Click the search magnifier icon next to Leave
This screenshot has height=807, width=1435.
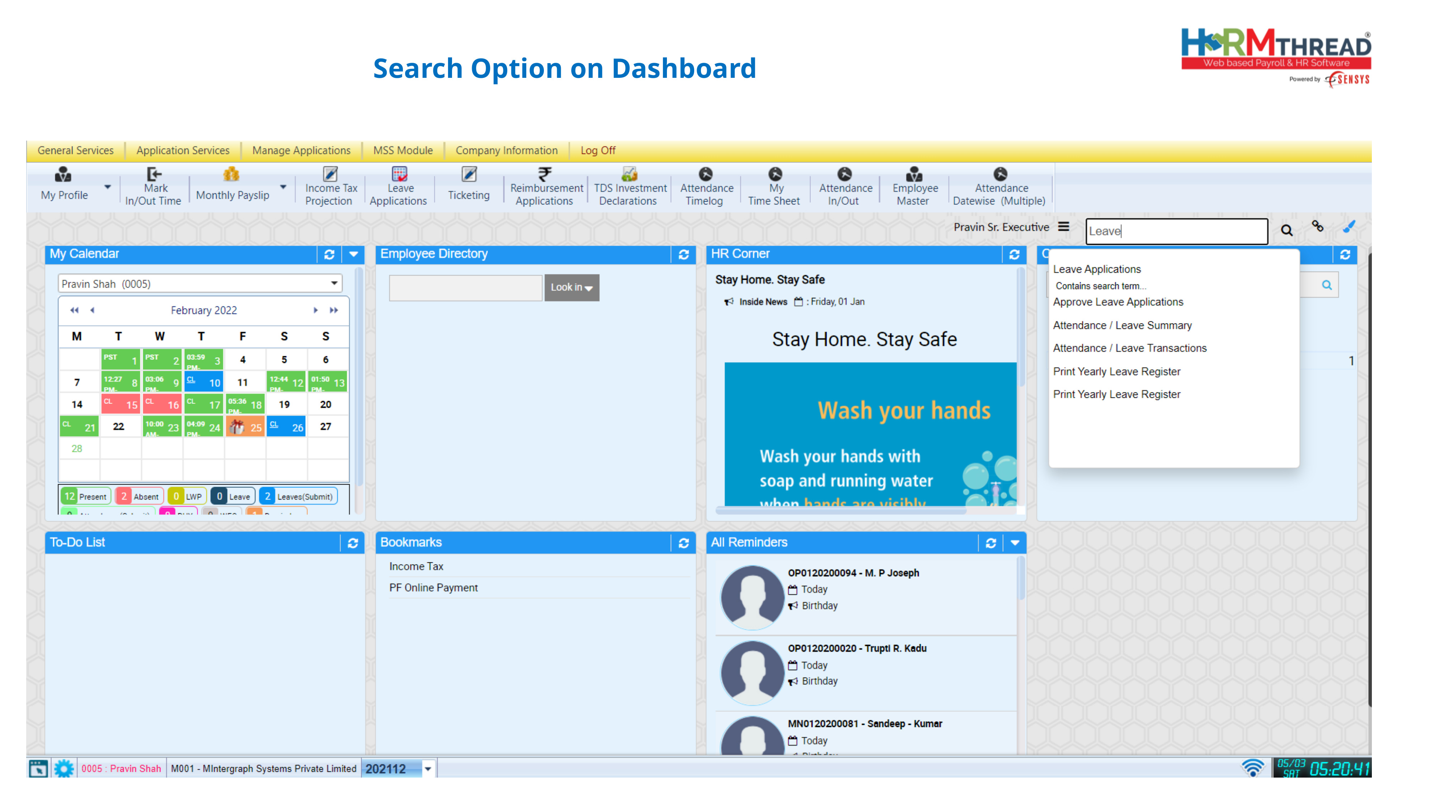[x=1286, y=231]
